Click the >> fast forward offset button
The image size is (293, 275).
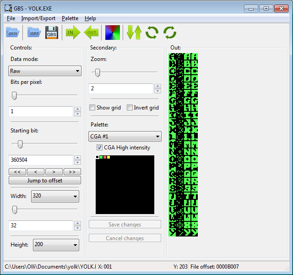pyautogui.click(x=72, y=172)
